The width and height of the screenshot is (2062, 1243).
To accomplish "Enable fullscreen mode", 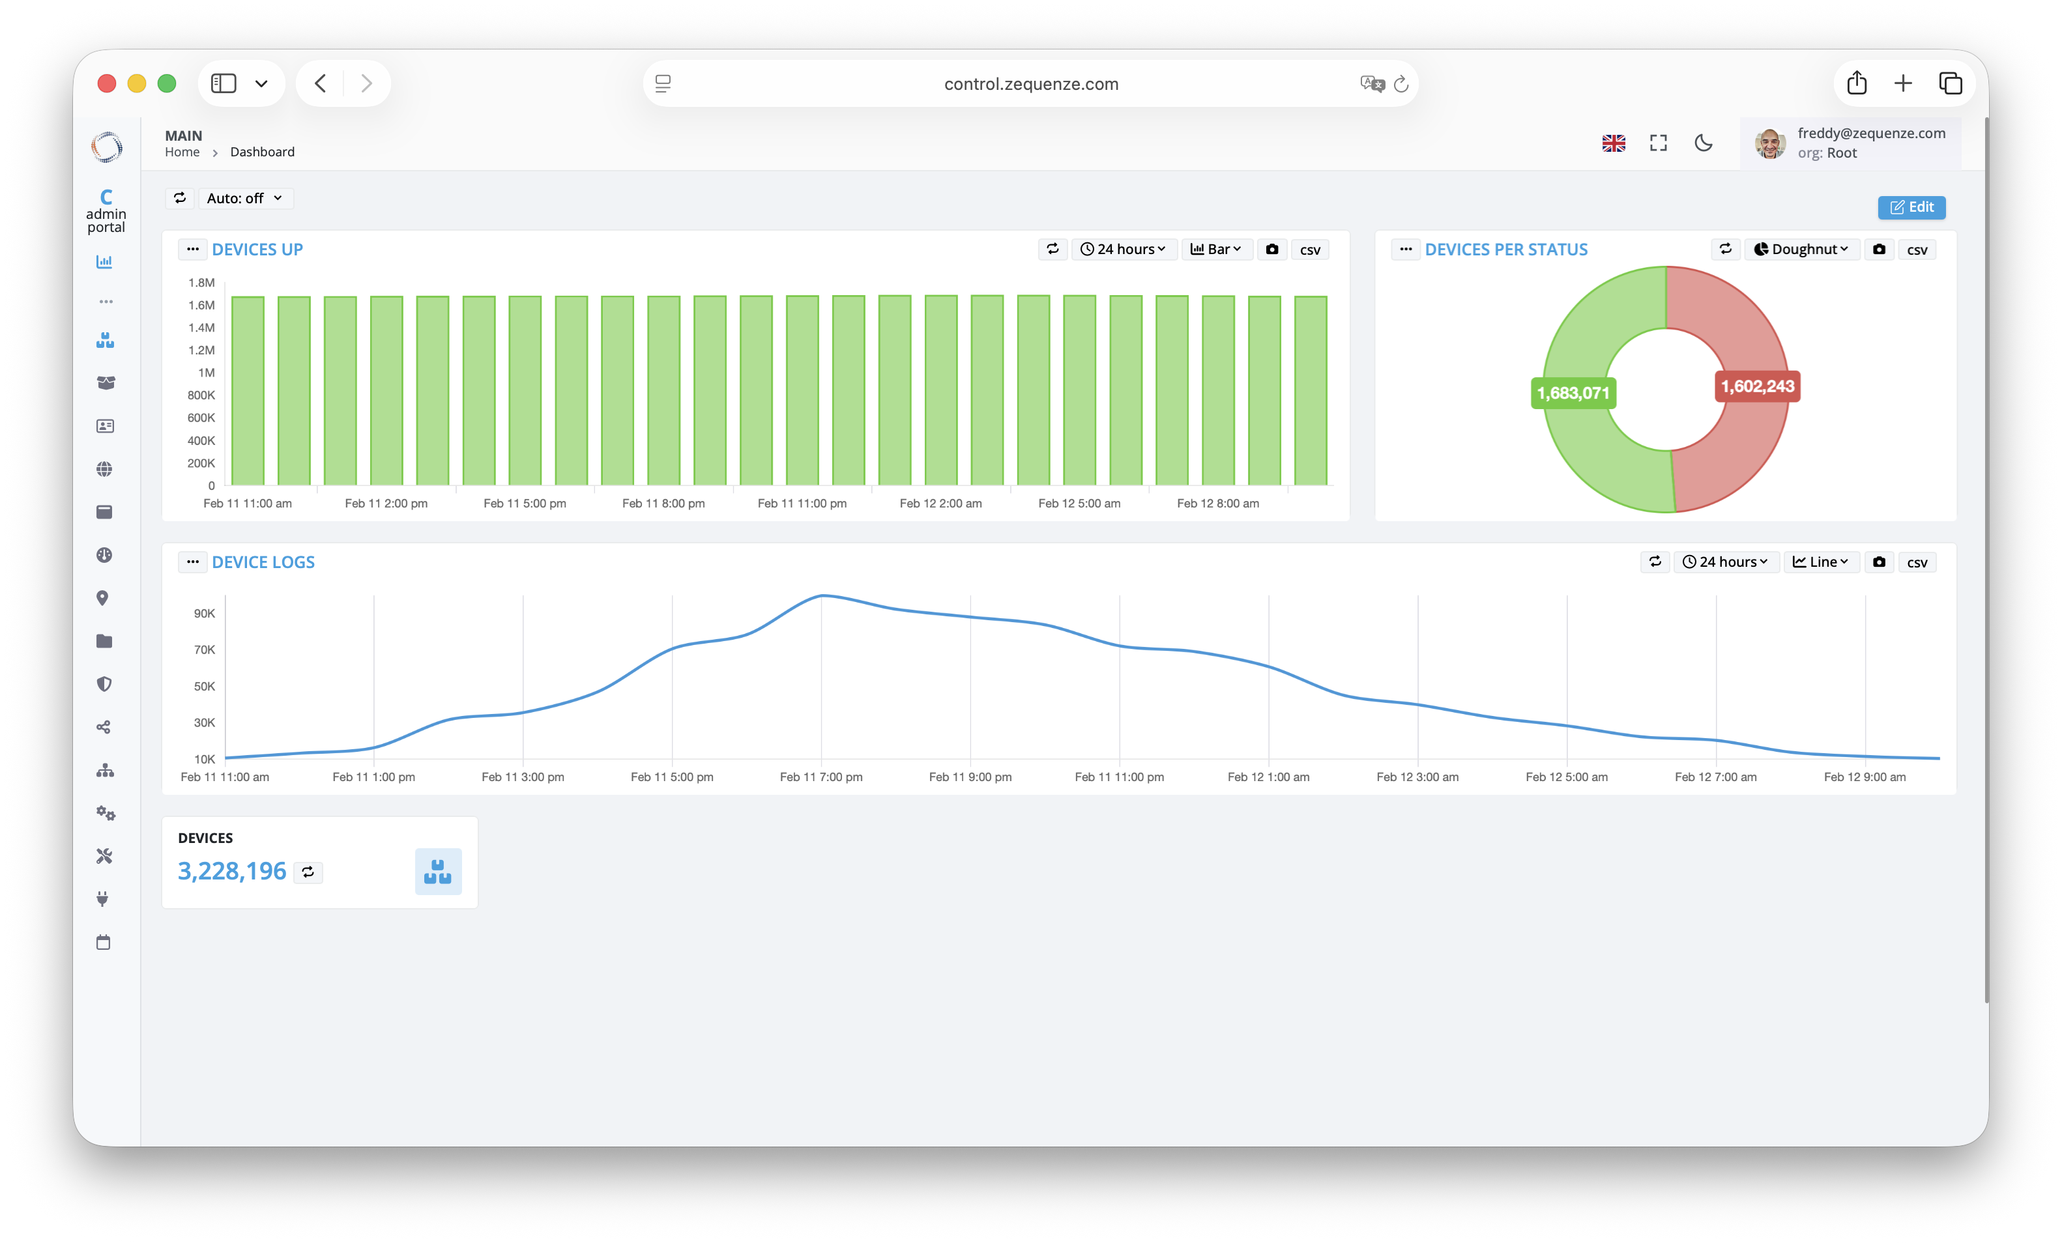I will pyautogui.click(x=1658, y=143).
